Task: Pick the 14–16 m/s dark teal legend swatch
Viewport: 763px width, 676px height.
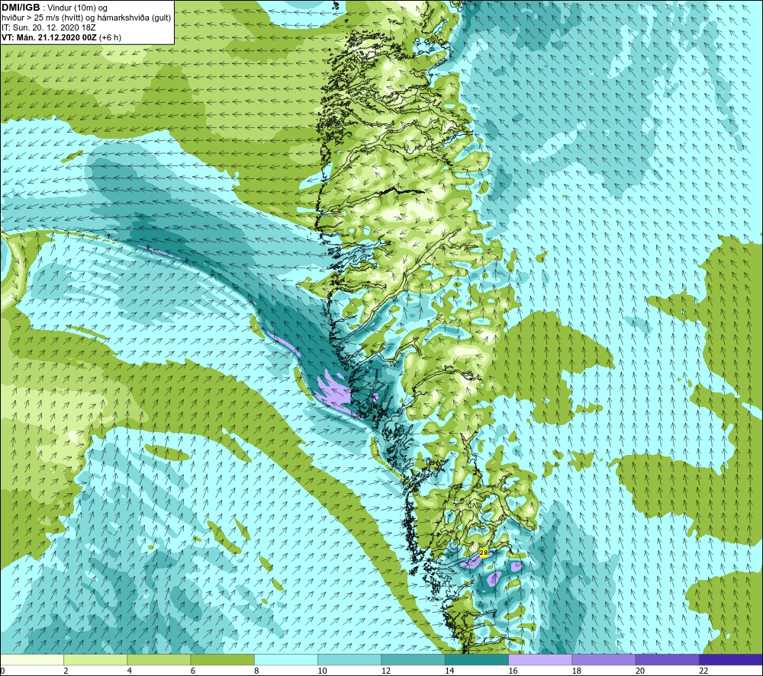Action: pyautogui.click(x=477, y=660)
